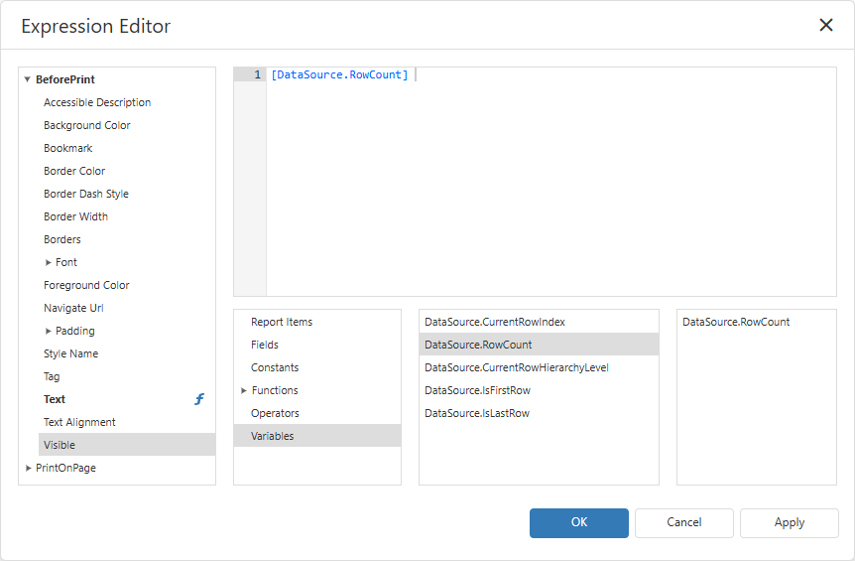Open the Report Items category
The width and height of the screenshot is (855, 561).
point(282,322)
